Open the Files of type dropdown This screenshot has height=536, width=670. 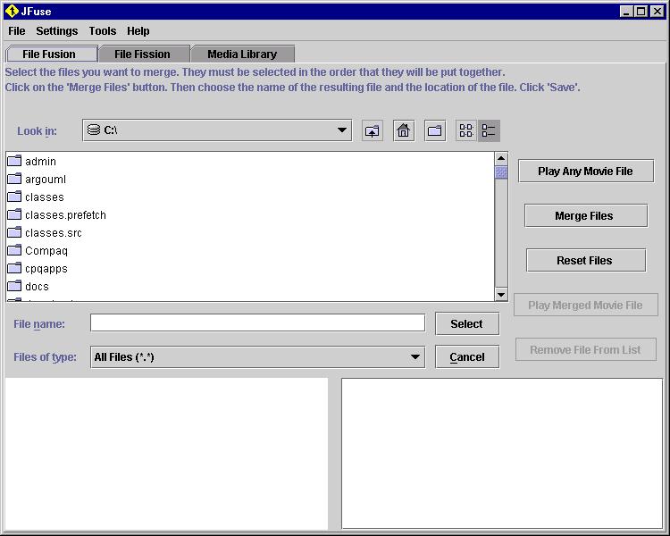click(415, 357)
